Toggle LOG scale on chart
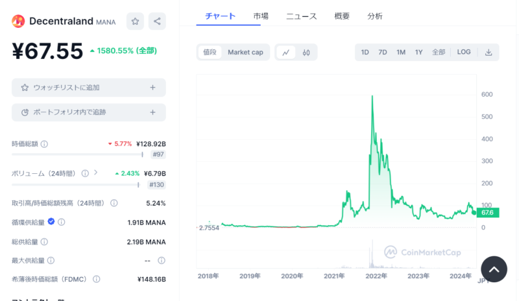Image resolution: width=519 pixels, height=301 pixels. pyautogui.click(x=464, y=53)
